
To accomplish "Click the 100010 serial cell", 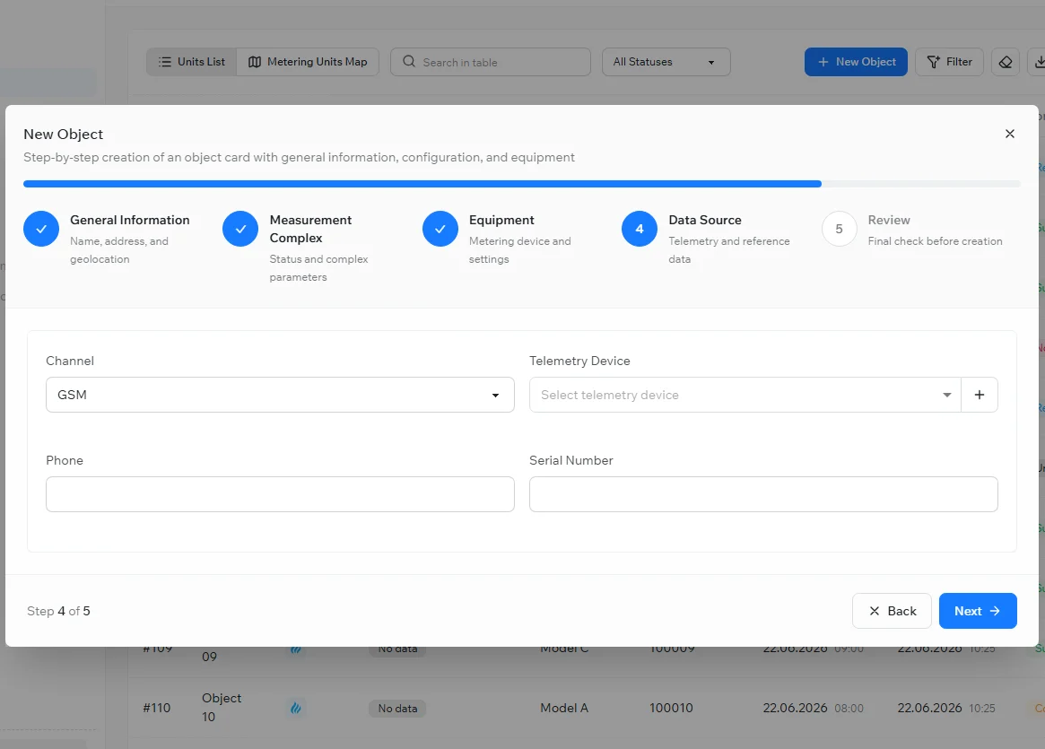I will point(671,708).
